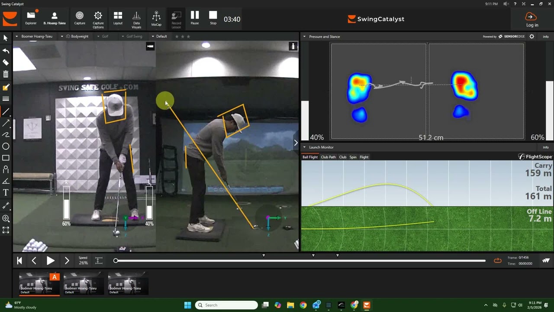Switch to the Spin tab

point(353,157)
